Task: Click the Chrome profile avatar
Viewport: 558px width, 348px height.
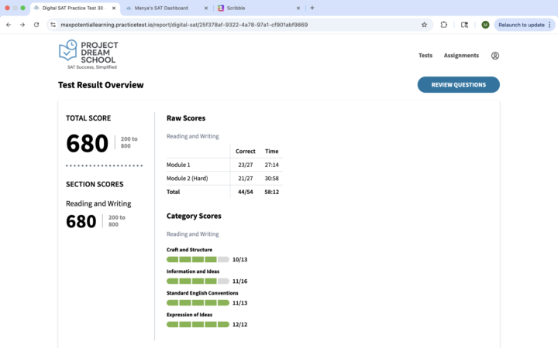Action: tap(485, 25)
